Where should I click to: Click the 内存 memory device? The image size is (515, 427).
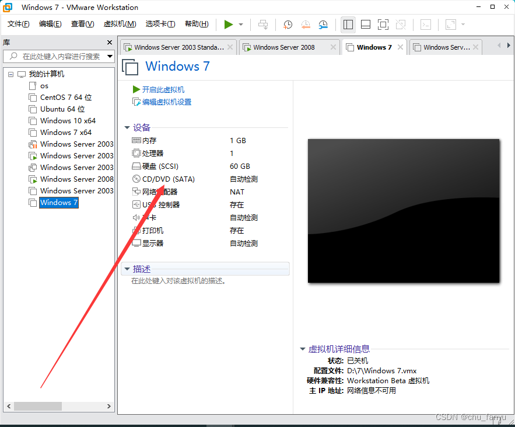coord(149,140)
